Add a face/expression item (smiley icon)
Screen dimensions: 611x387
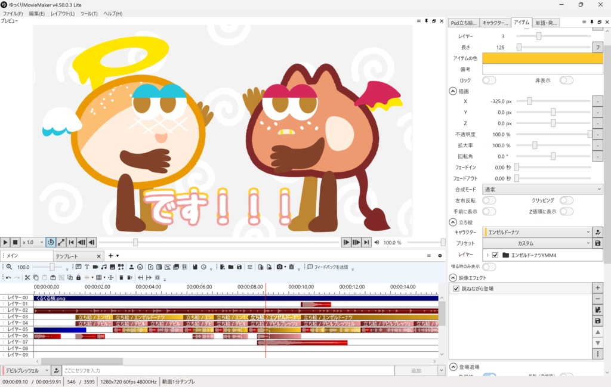(x=140, y=267)
